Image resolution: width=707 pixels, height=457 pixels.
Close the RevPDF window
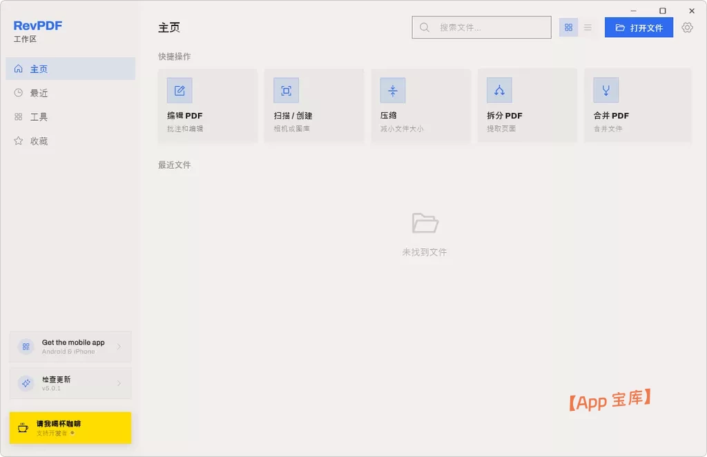click(692, 11)
